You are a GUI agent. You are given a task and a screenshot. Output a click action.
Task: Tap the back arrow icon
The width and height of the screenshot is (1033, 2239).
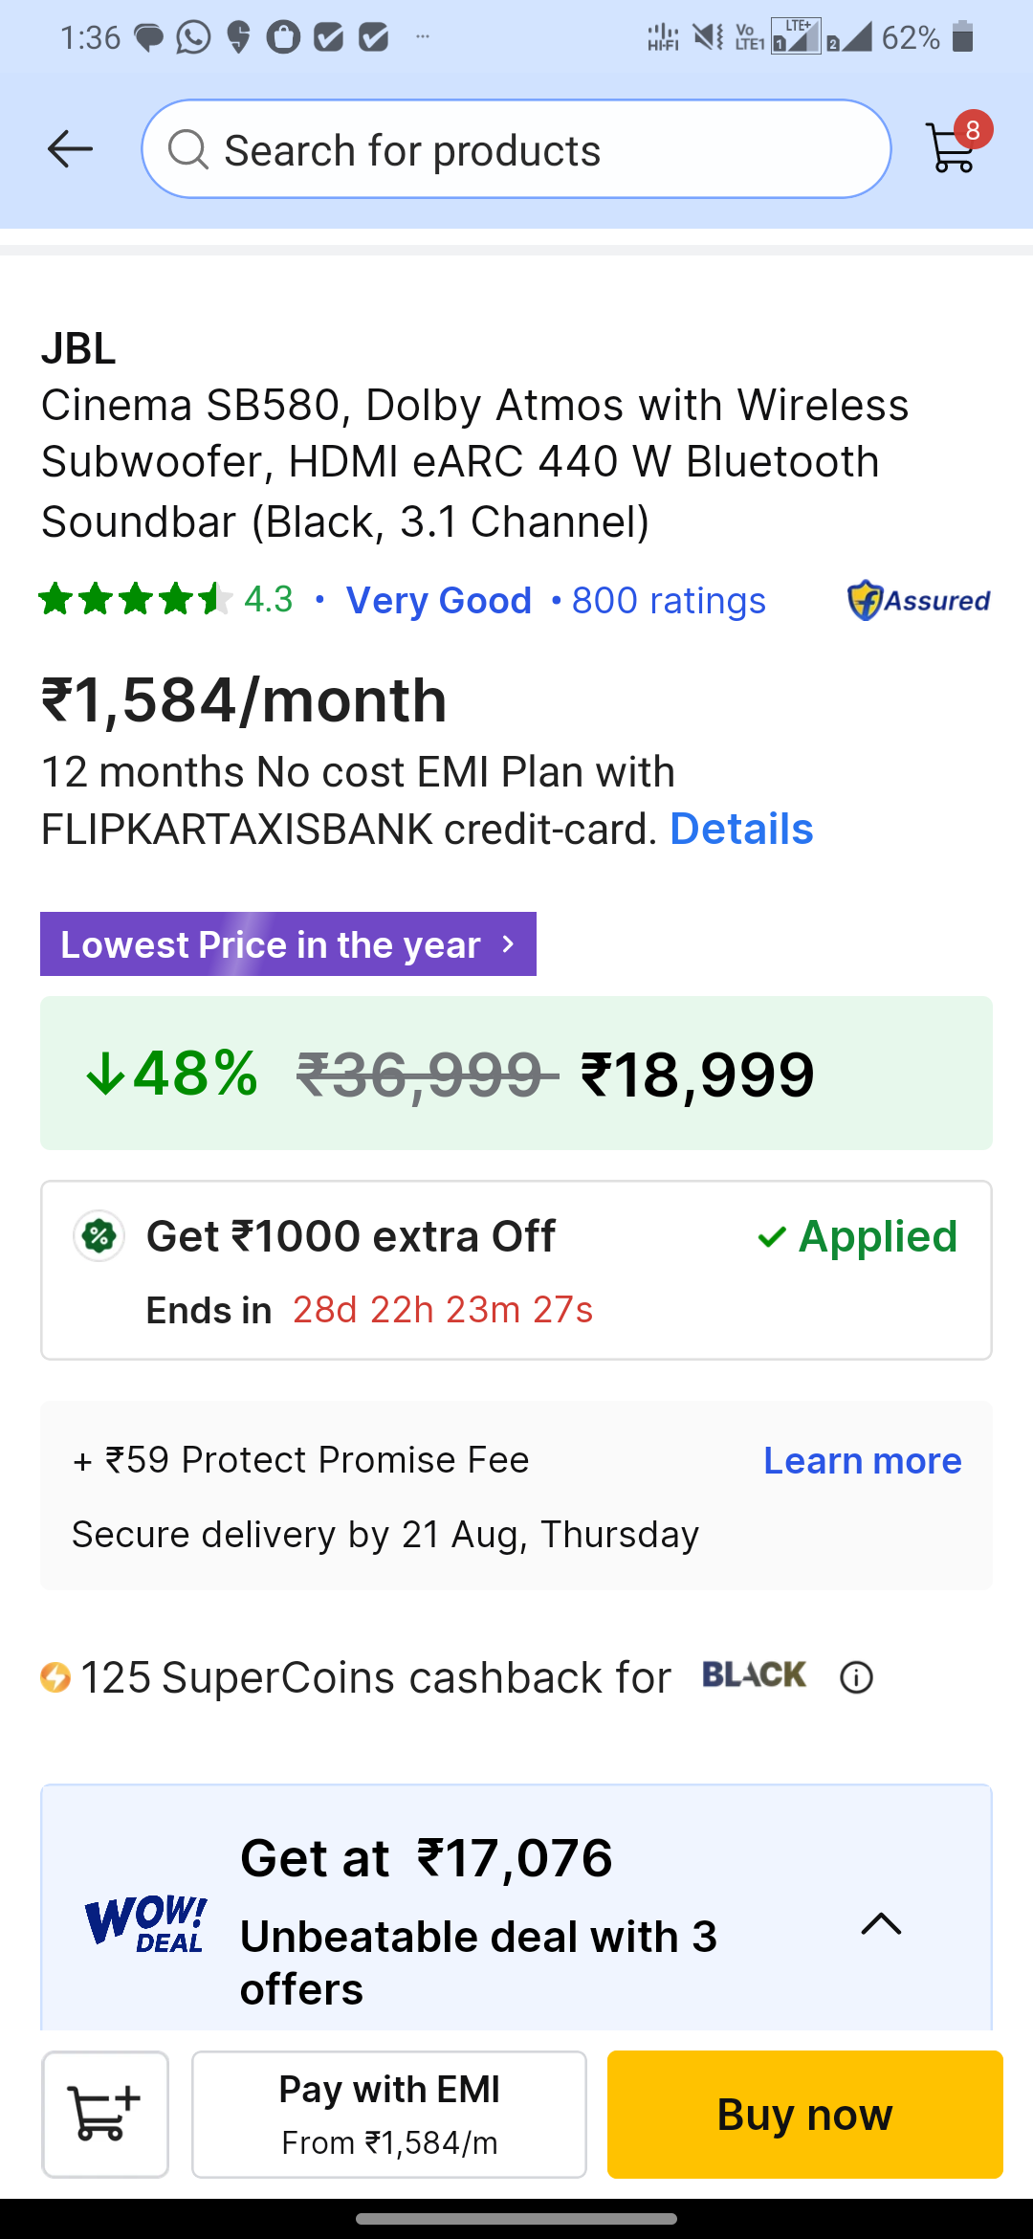tap(70, 149)
